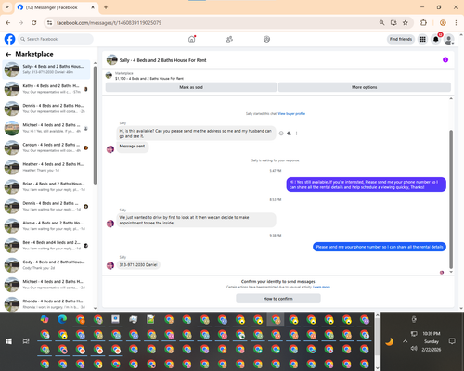The image size is (464, 371).
Task: Expand the Chrome tab search chevron
Action: coord(7,7)
